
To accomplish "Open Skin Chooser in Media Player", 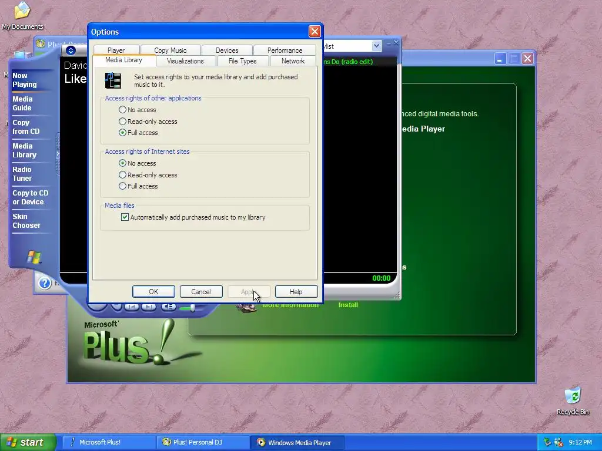I will pyautogui.click(x=26, y=221).
